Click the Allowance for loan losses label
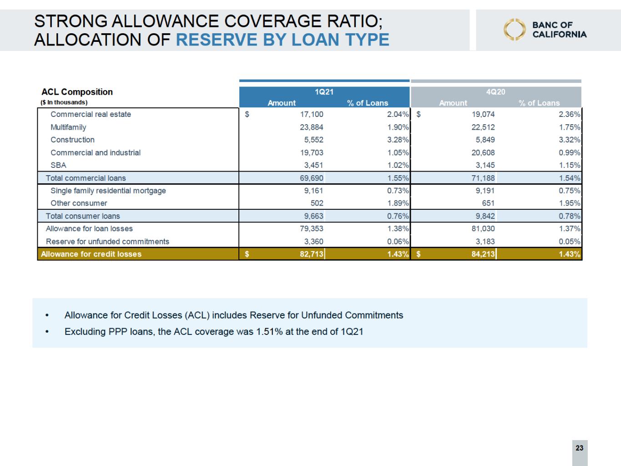 (x=89, y=228)
